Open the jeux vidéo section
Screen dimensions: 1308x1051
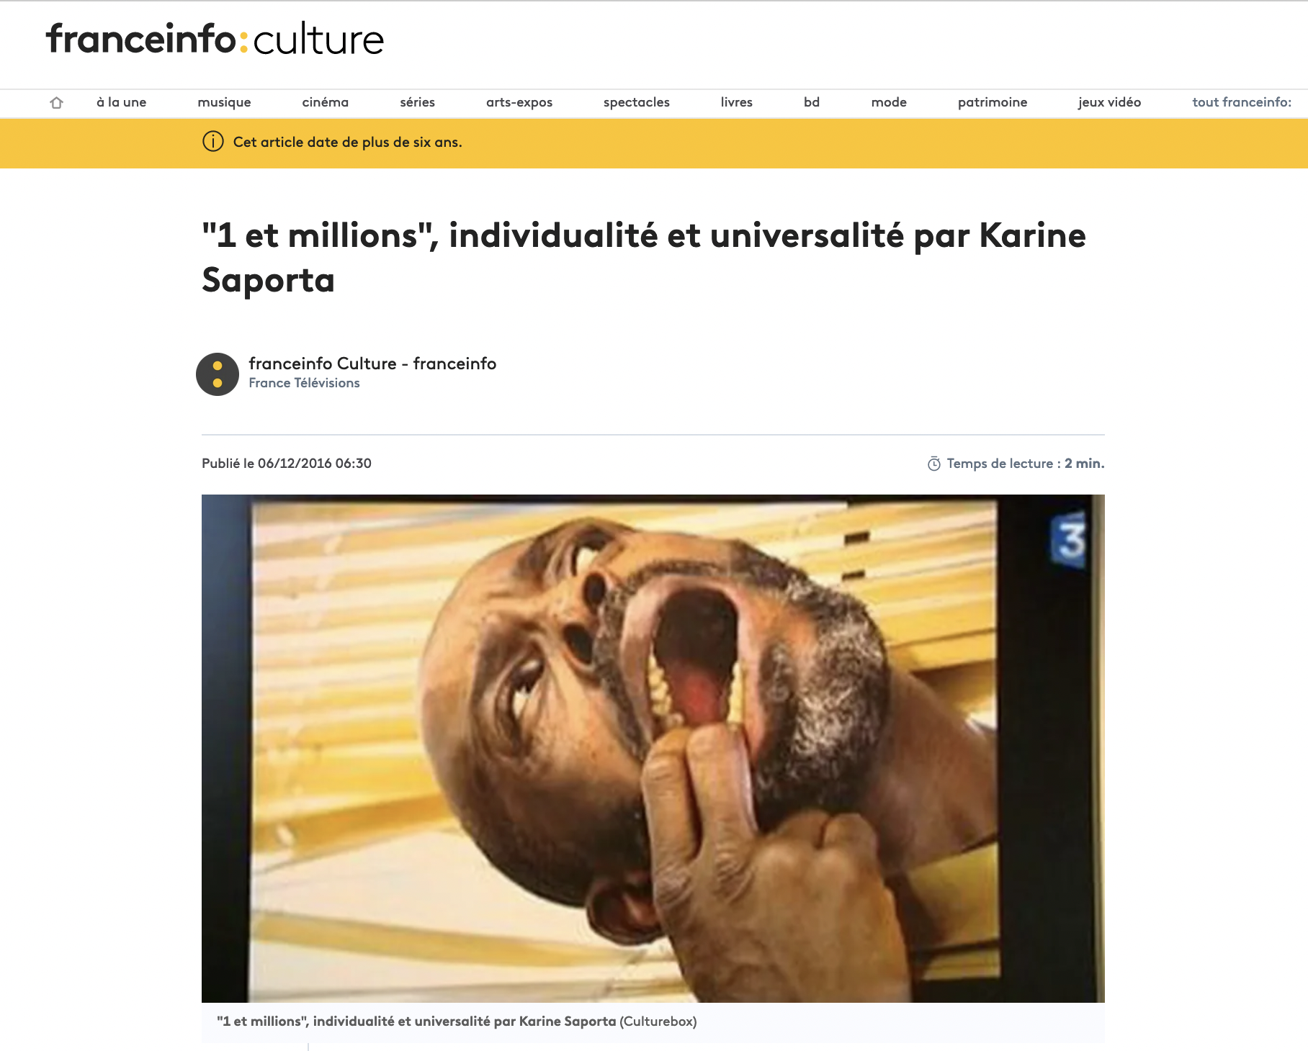[1110, 102]
